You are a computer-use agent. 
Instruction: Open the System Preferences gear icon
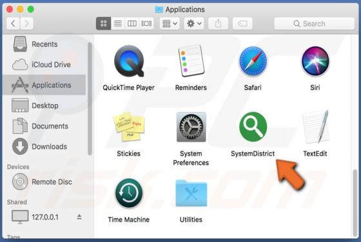191,127
